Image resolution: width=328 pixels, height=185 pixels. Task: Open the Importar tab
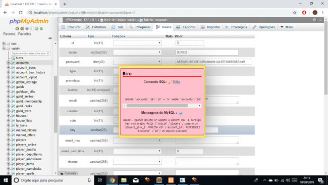(x=210, y=27)
